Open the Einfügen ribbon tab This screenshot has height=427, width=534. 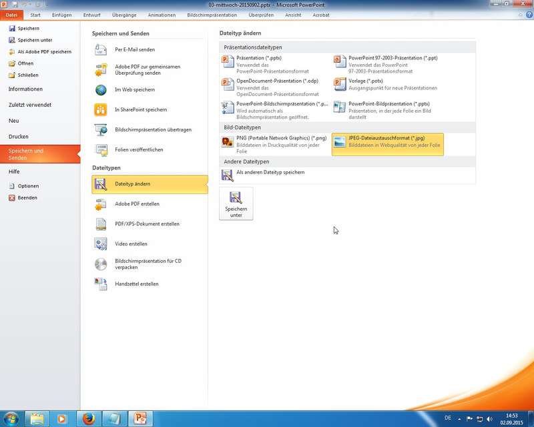(61, 15)
